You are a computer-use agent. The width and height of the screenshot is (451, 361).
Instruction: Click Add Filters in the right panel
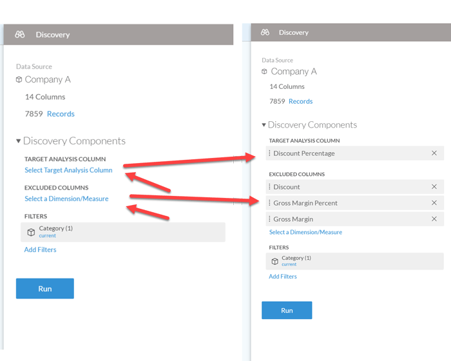(x=283, y=277)
